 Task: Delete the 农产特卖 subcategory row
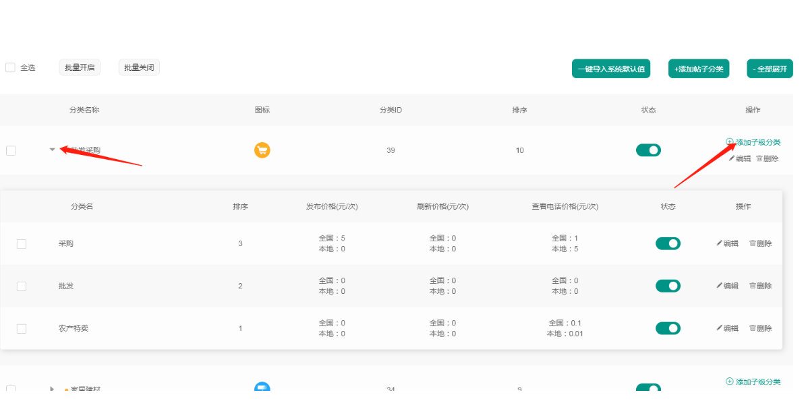pos(760,328)
